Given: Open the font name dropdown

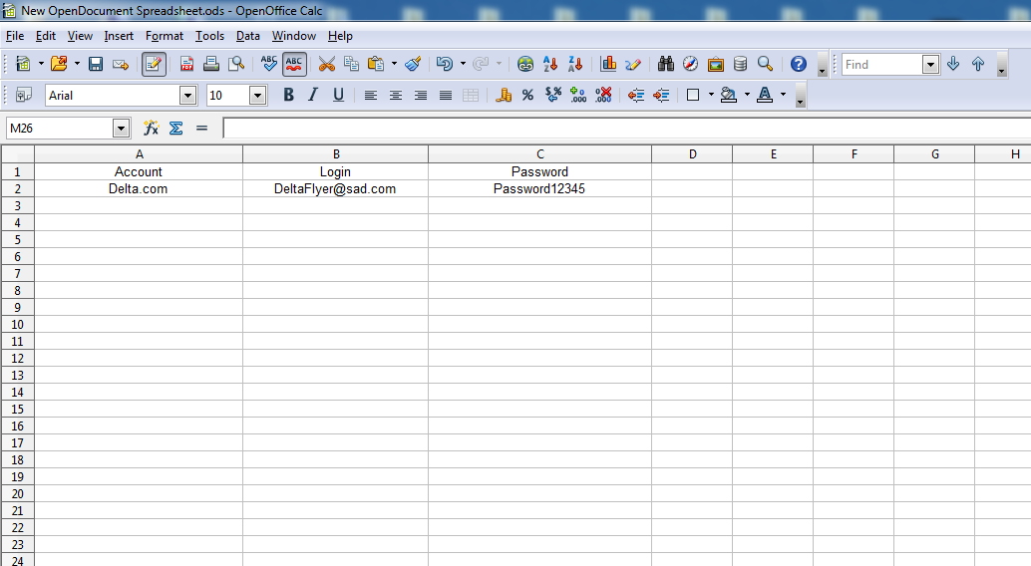Looking at the screenshot, I should pyautogui.click(x=187, y=96).
